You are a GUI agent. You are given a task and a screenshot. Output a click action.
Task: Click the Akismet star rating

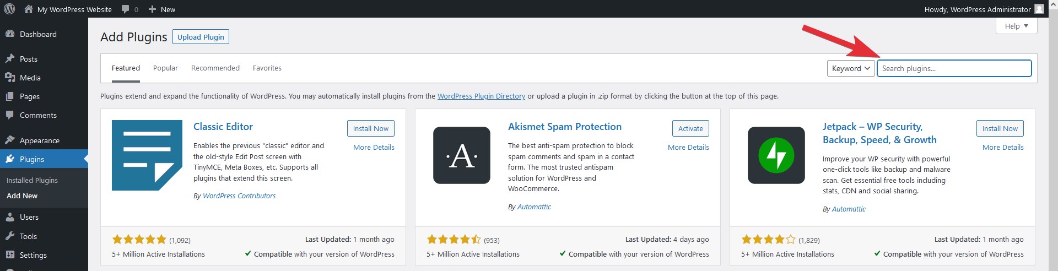coord(454,240)
